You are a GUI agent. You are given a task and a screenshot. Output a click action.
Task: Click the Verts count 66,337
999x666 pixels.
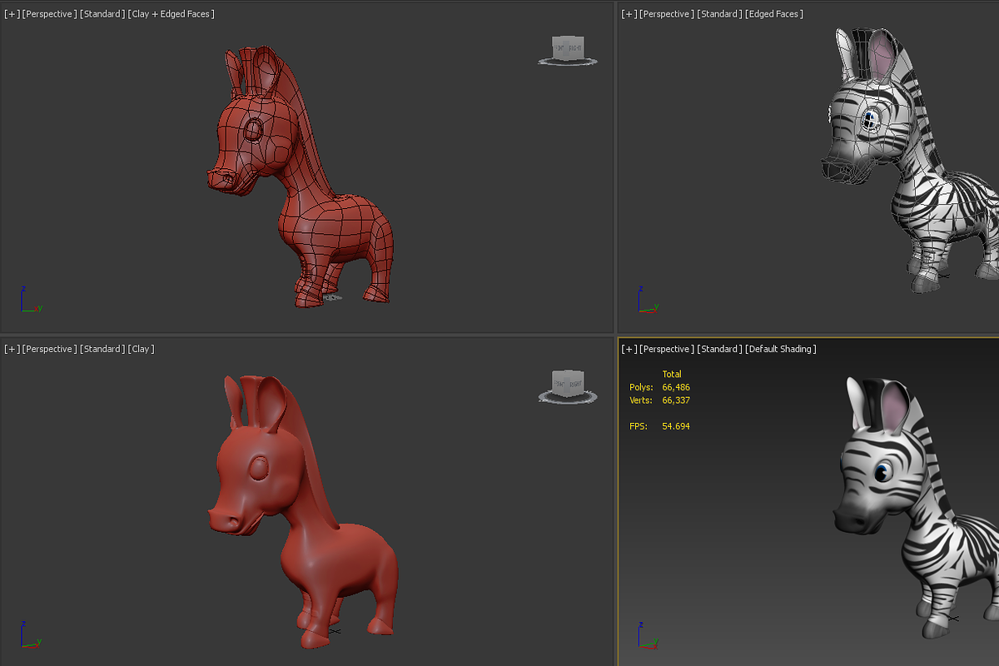[676, 400]
